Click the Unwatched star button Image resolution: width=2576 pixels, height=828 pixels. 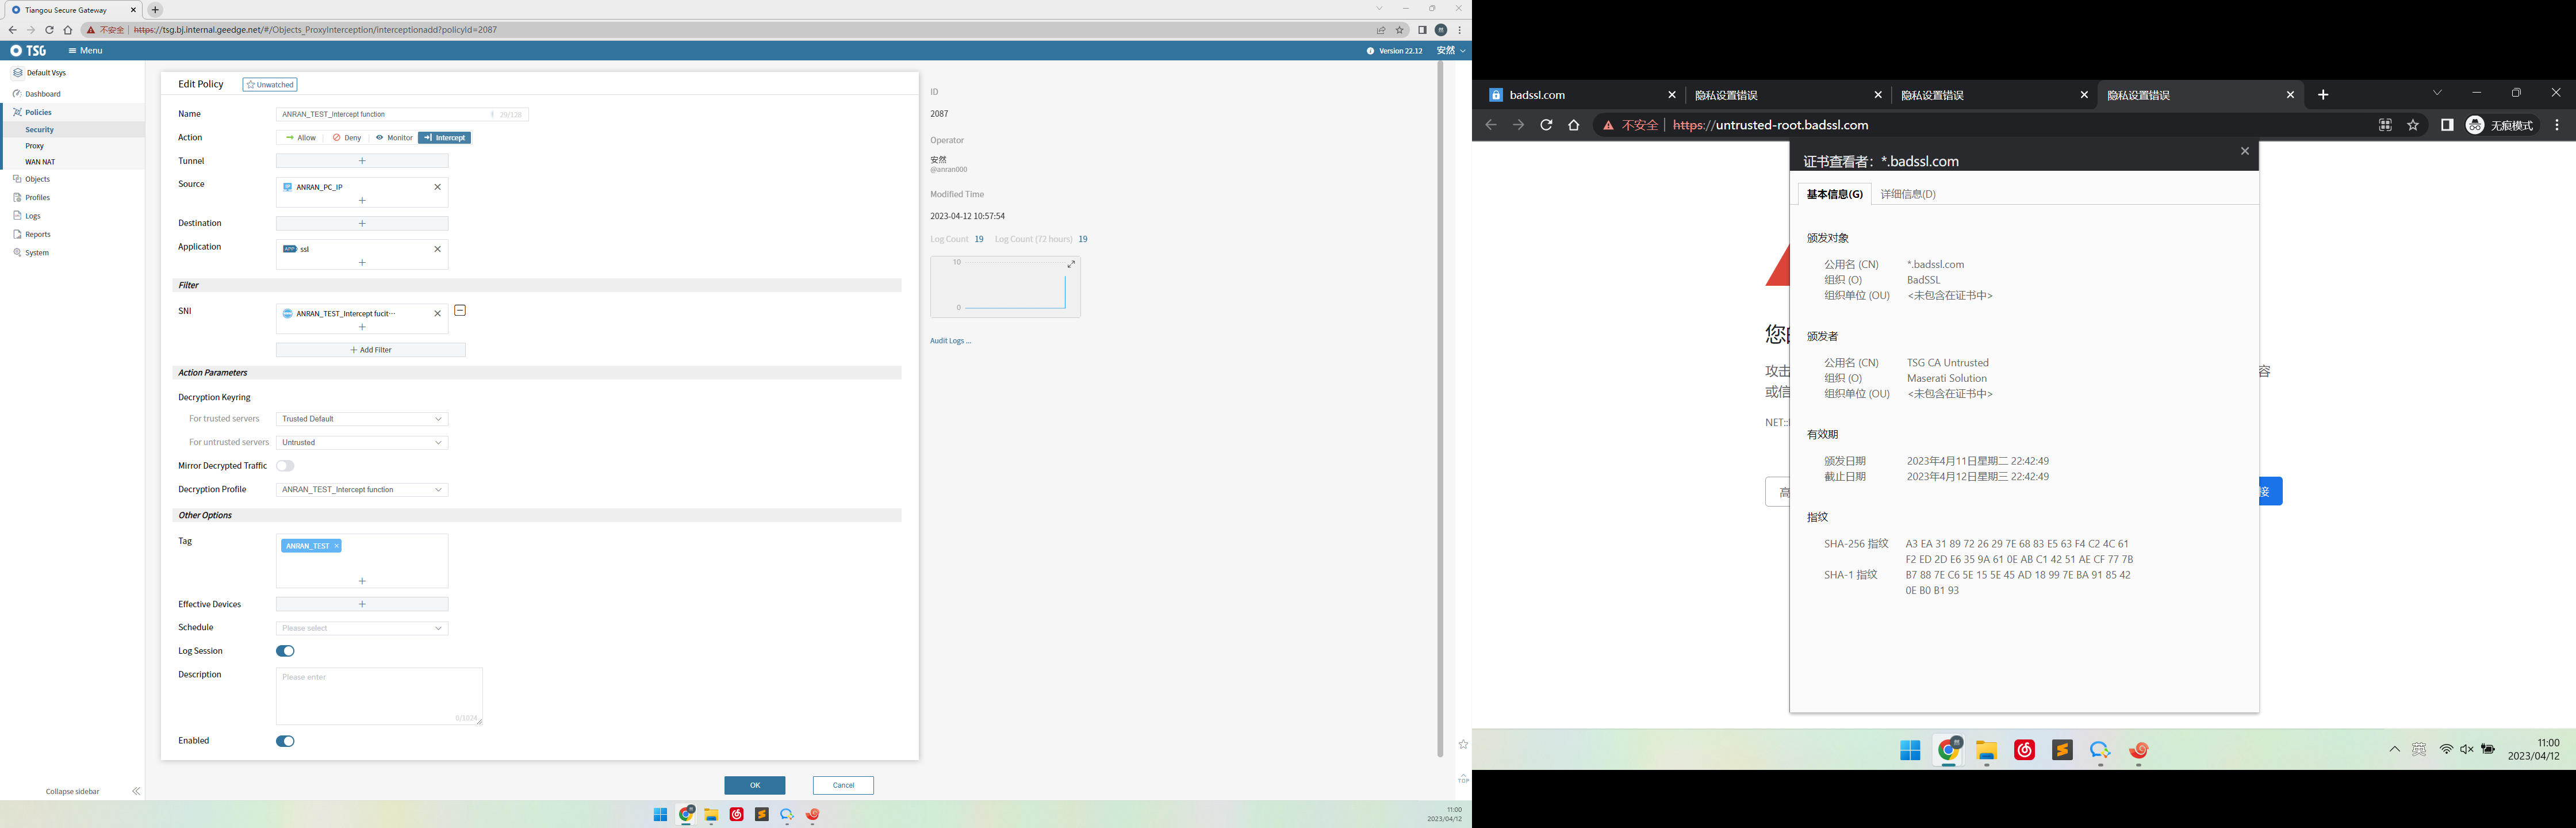(x=270, y=85)
